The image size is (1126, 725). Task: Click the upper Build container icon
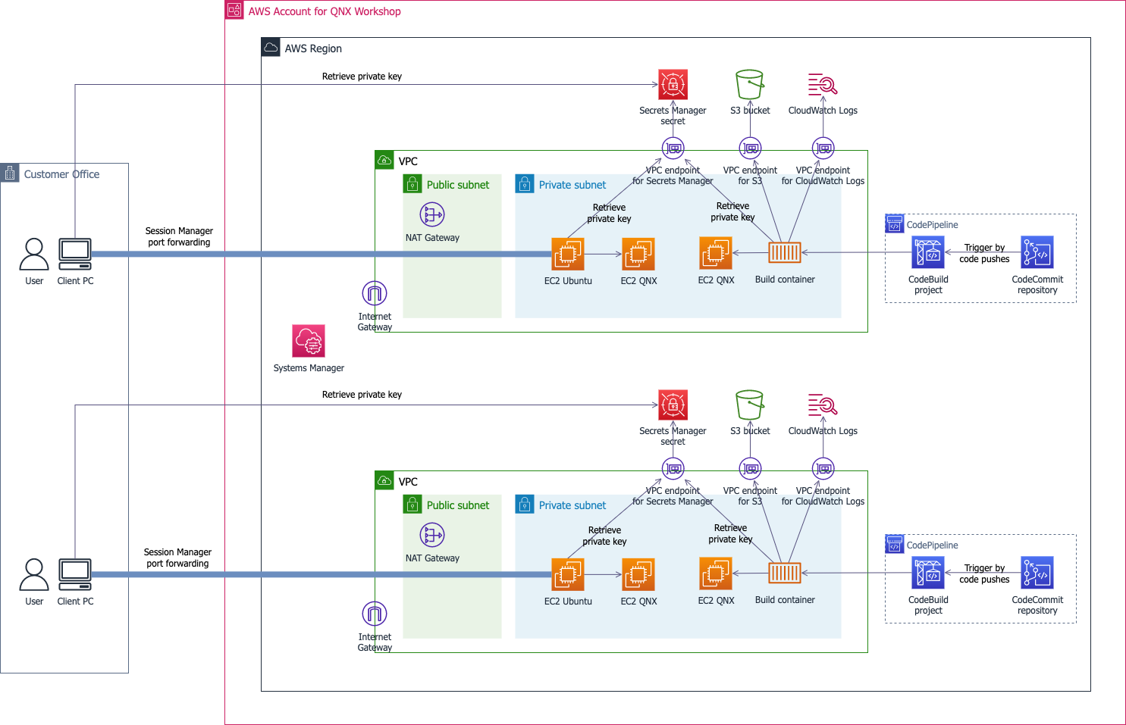click(785, 252)
